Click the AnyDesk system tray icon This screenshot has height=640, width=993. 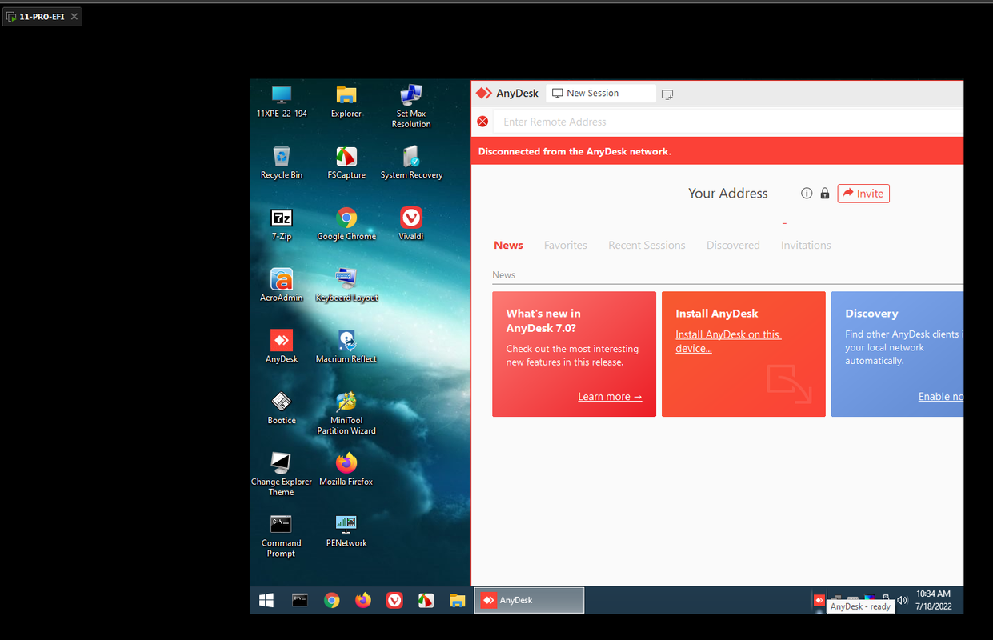tap(819, 599)
